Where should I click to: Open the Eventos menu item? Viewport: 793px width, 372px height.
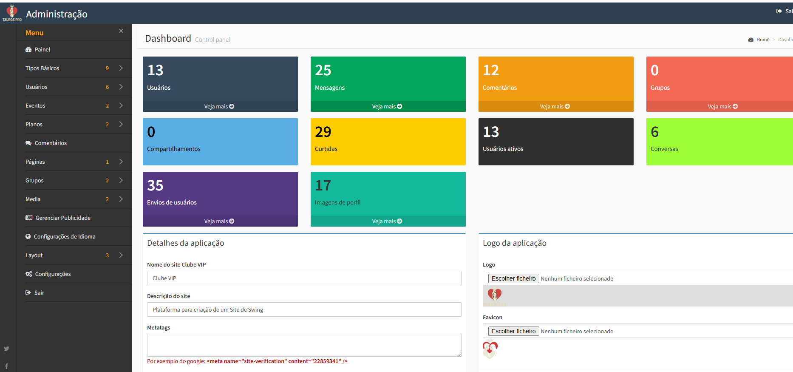35,106
